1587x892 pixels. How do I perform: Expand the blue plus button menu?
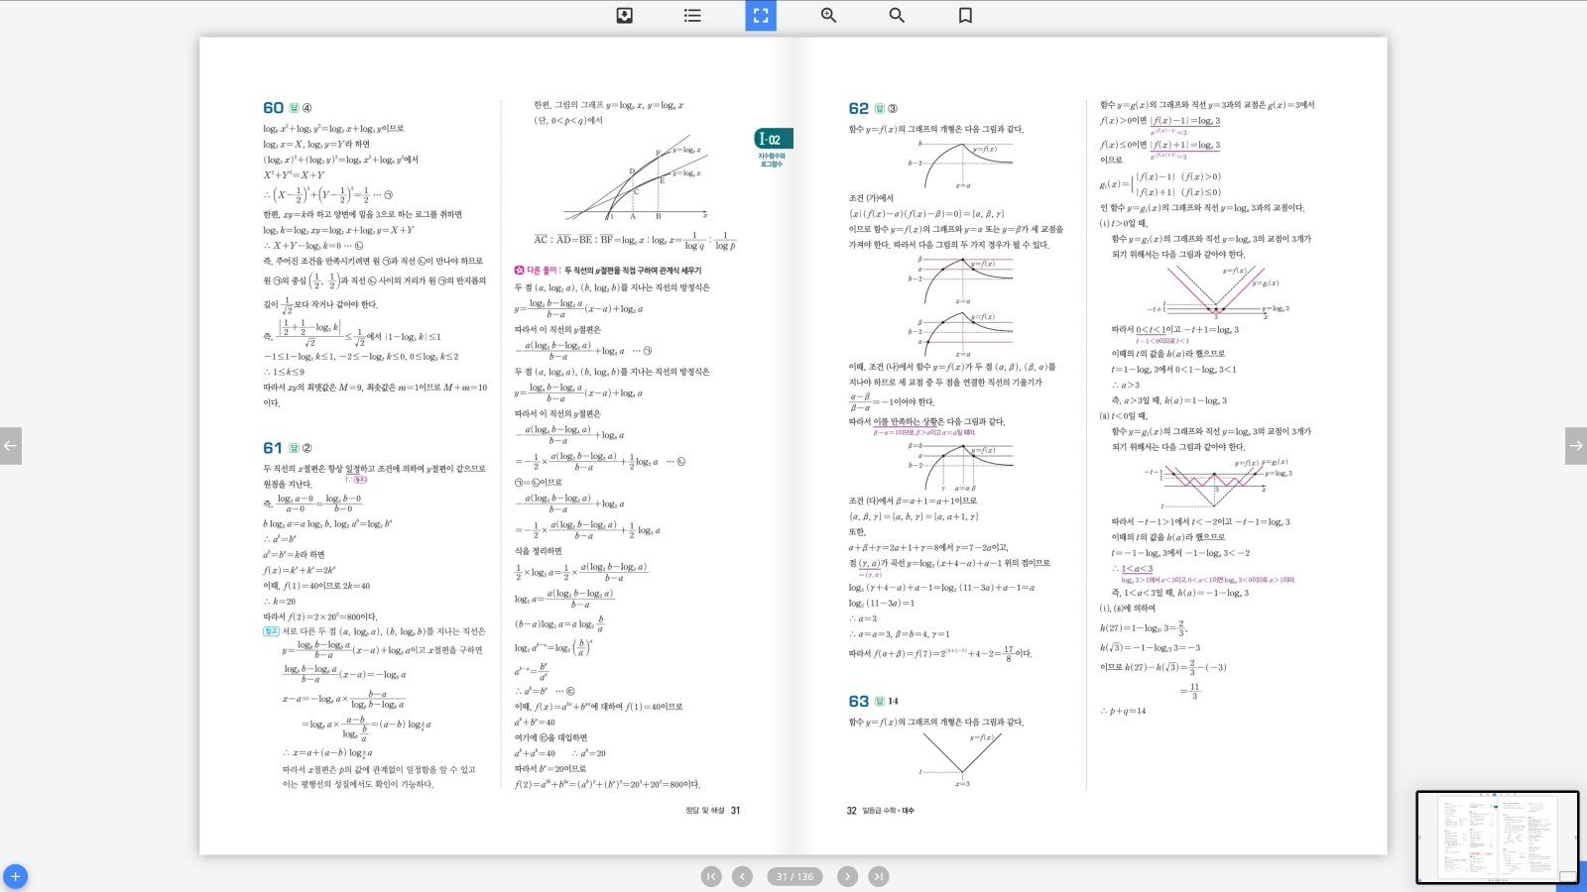click(15, 876)
